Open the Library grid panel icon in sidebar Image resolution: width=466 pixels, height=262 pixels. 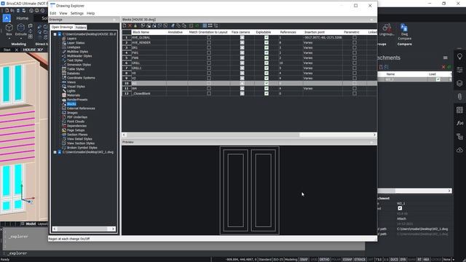pos(459,110)
